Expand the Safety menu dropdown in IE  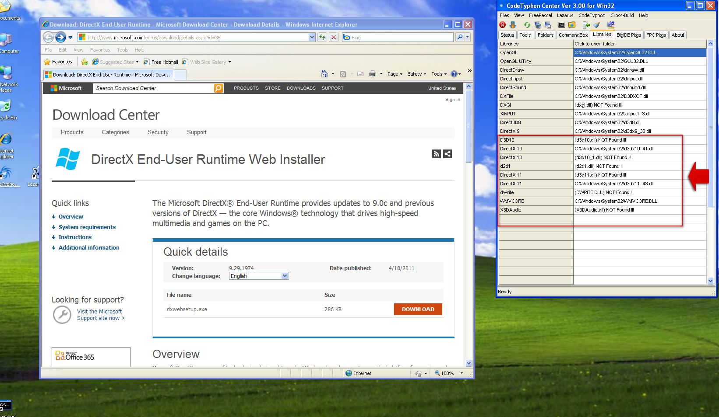[x=416, y=74]
